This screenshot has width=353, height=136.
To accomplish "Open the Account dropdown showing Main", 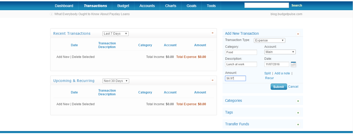I will (x=280, y=52).
